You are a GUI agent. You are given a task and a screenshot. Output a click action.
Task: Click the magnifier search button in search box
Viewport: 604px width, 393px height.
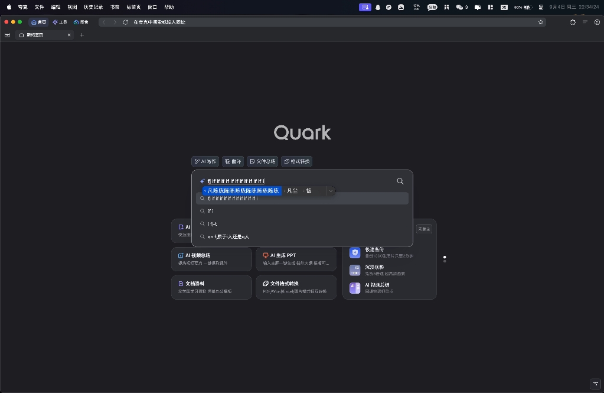400,181
